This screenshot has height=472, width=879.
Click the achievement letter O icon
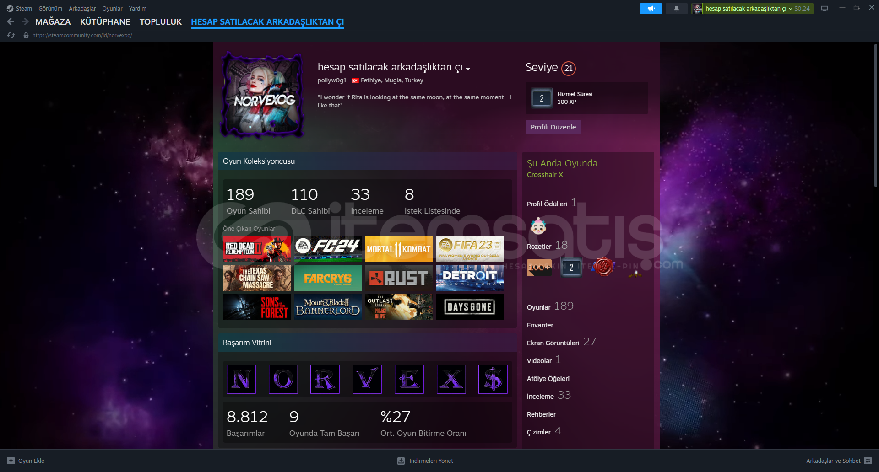click(283, 379)
